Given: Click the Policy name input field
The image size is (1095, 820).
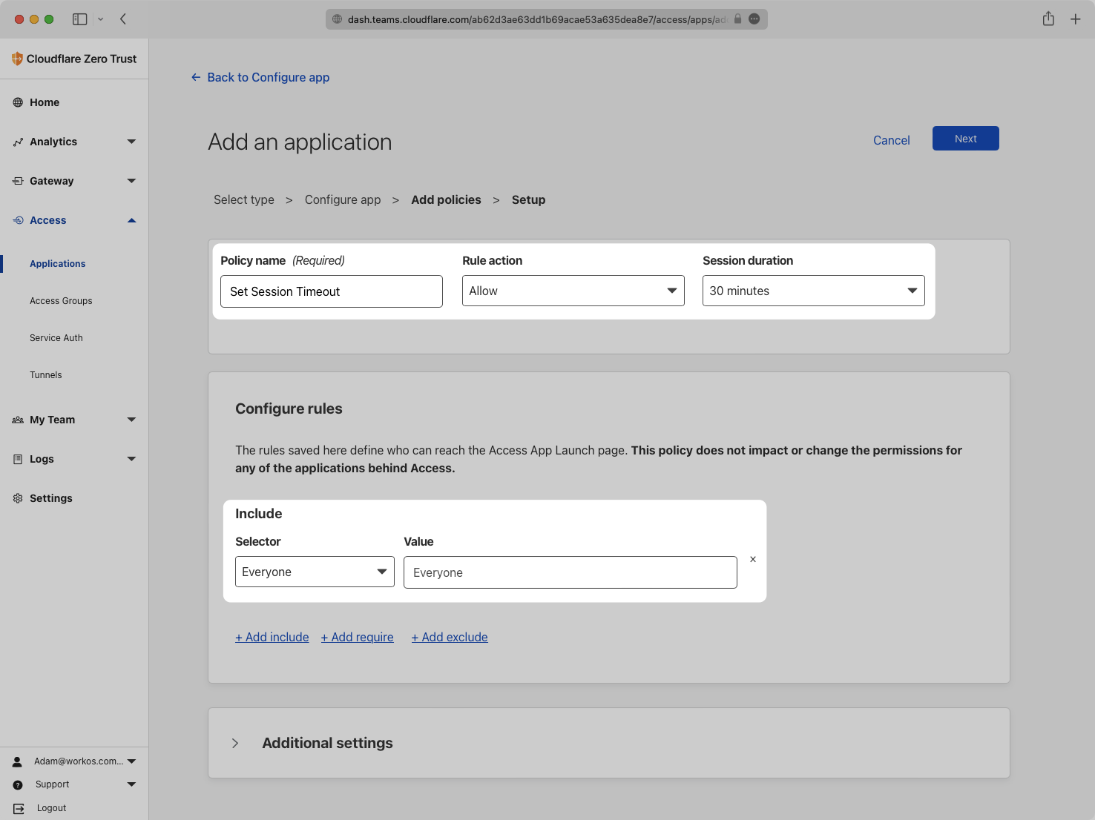Looking at the screenshot, I should (x=331, y=291).
